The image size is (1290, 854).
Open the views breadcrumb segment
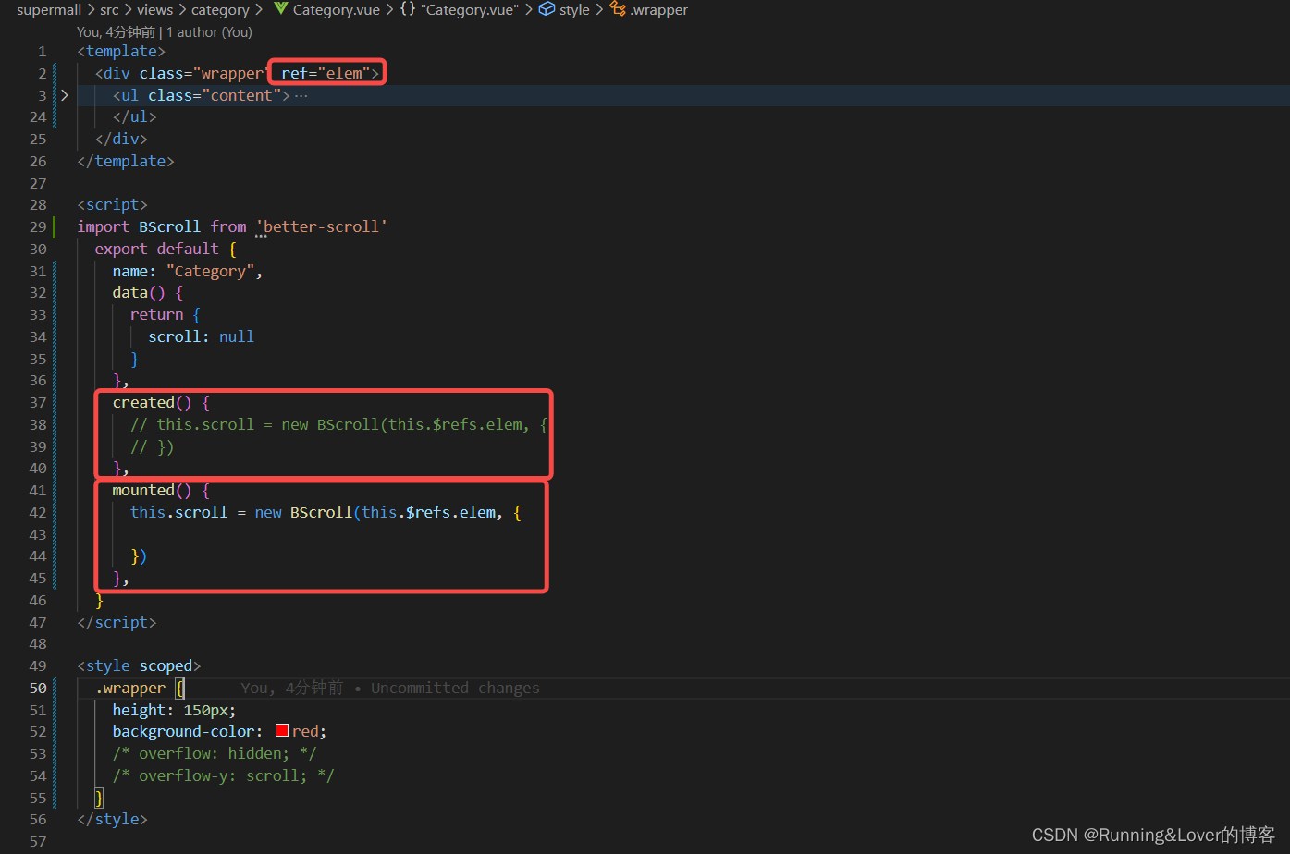click(x=154, y=10)
